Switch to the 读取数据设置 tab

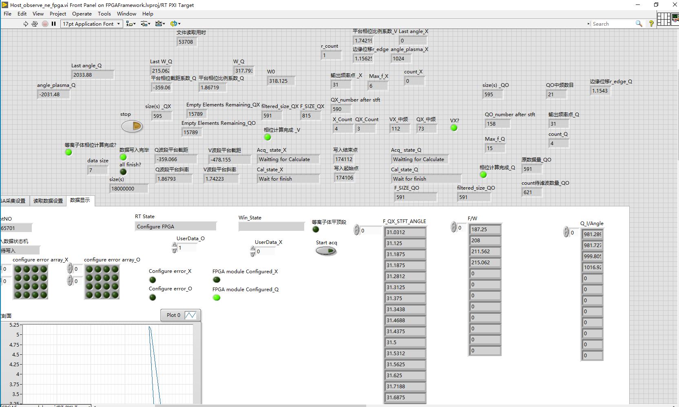tap(48, 201)
